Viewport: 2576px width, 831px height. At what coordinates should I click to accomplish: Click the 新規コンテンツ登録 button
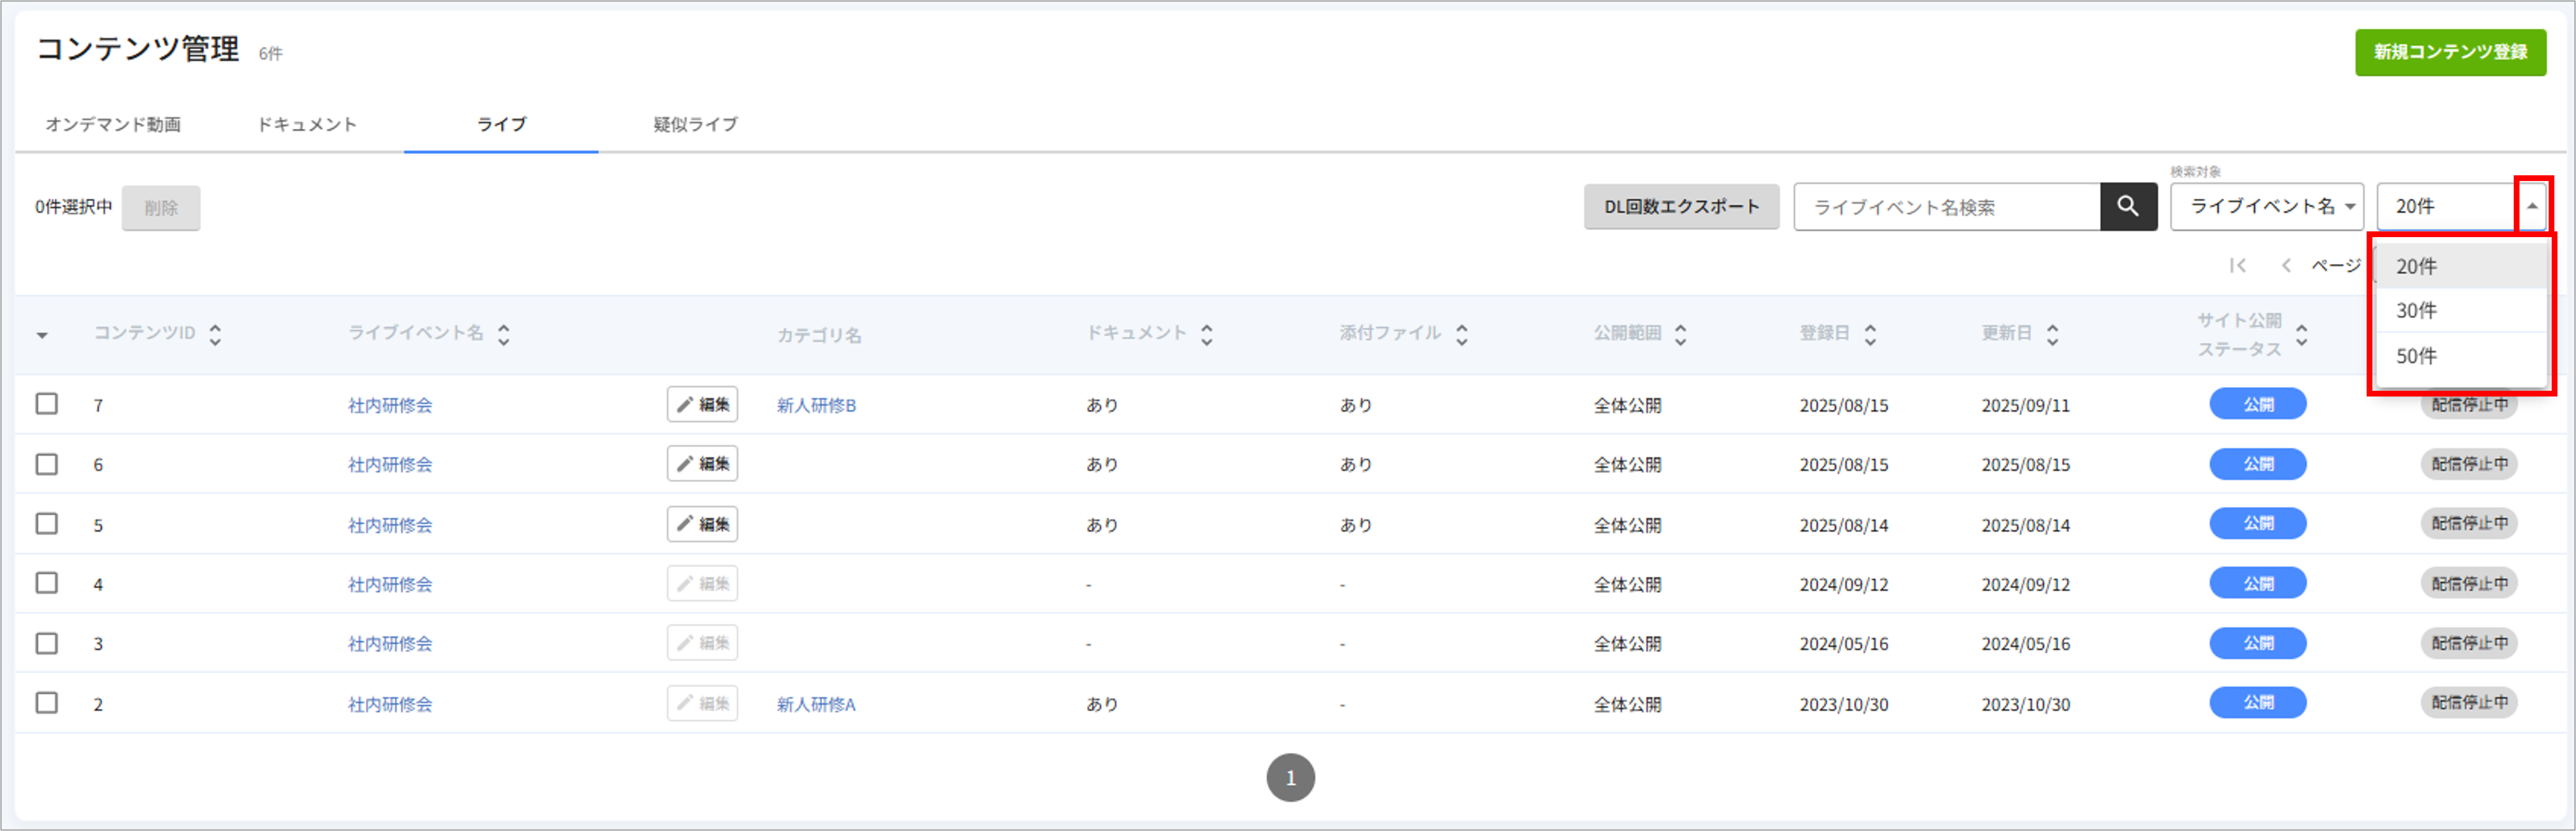(2450, 52)
